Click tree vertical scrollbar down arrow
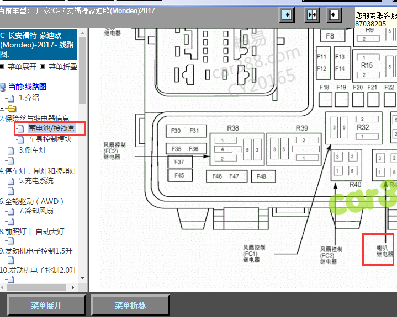Image resolution: width=397 pixels, height=317 pixels. point(82,277)
